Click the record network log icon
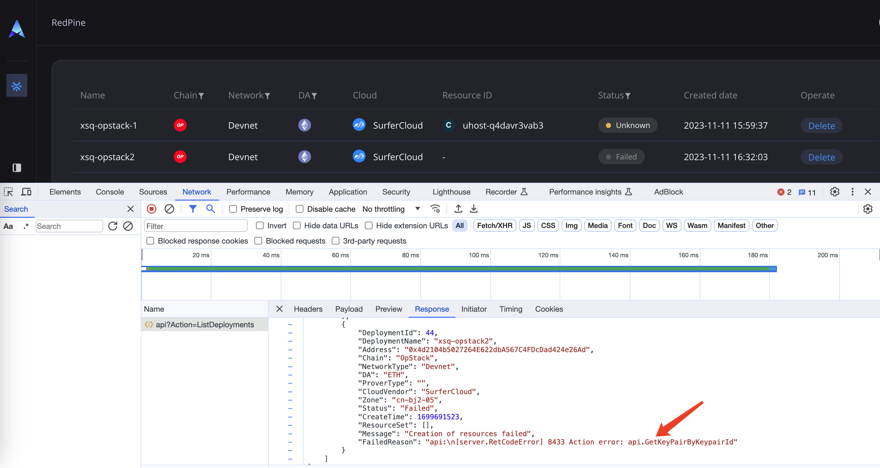 [x=151, y=209]
